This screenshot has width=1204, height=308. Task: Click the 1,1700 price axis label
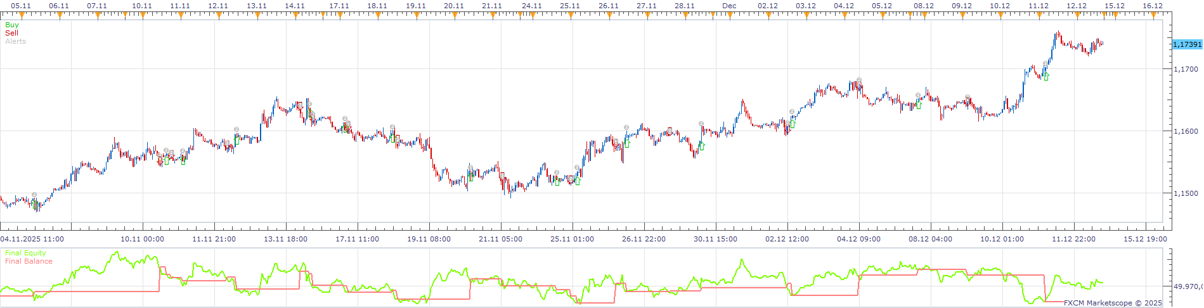(1186, 69)
